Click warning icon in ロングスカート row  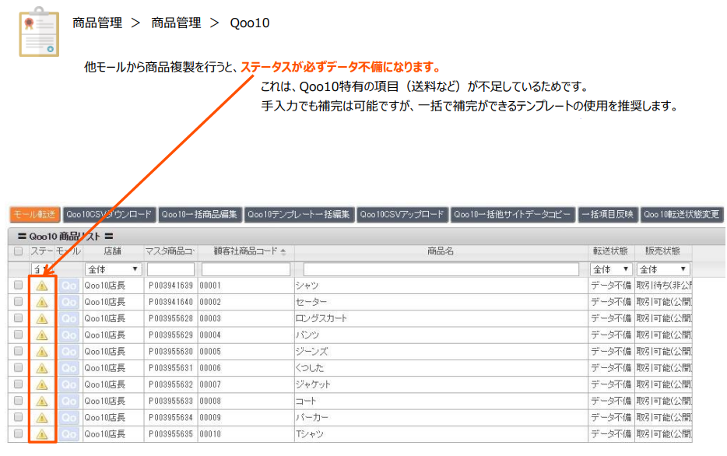42,318
